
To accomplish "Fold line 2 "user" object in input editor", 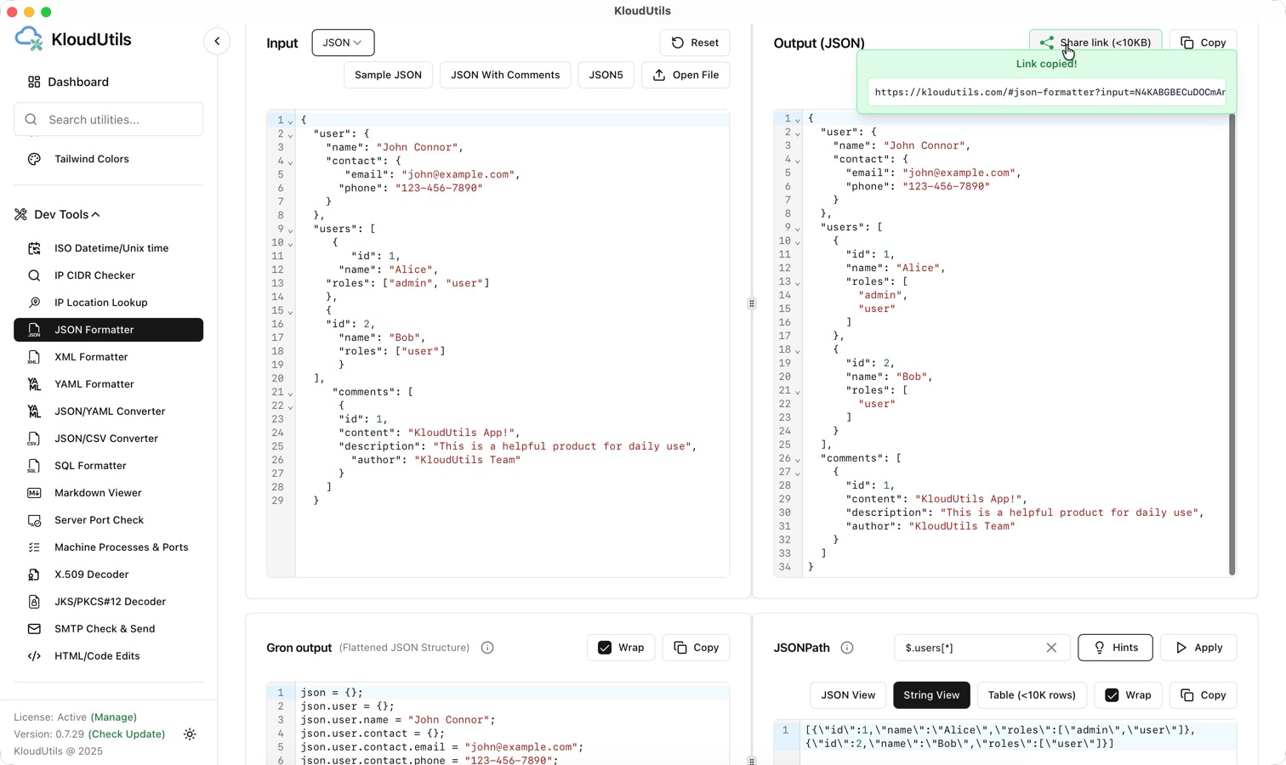I will (x=290, y=134).
